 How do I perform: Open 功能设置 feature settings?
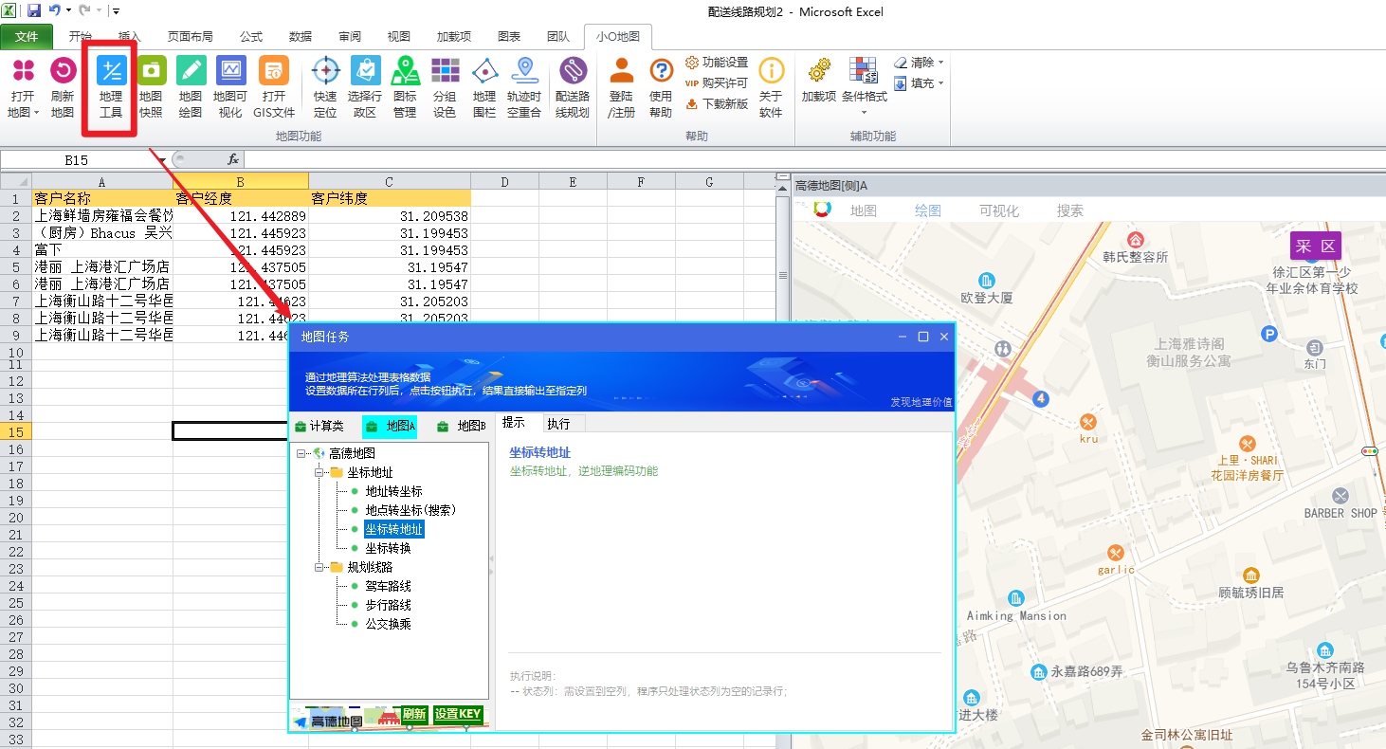click(x=717, y=63)
